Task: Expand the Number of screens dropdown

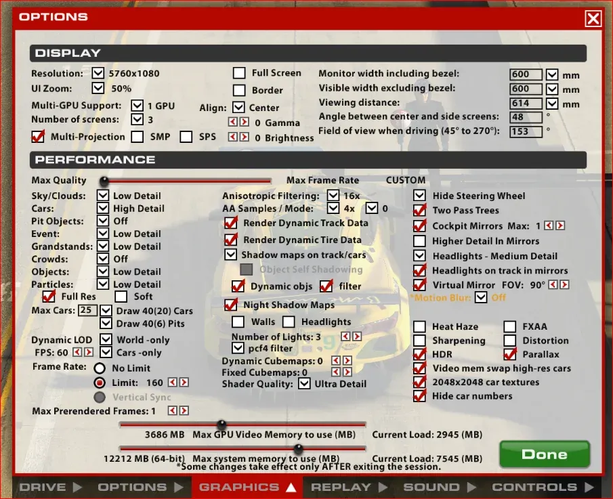Action: pyautogui.click(x=138, y=119)
